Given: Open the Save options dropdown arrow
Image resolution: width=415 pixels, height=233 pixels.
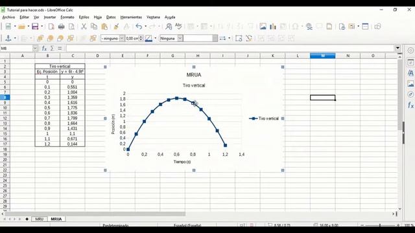Looking at the screenshot, I should coord(41,27).
